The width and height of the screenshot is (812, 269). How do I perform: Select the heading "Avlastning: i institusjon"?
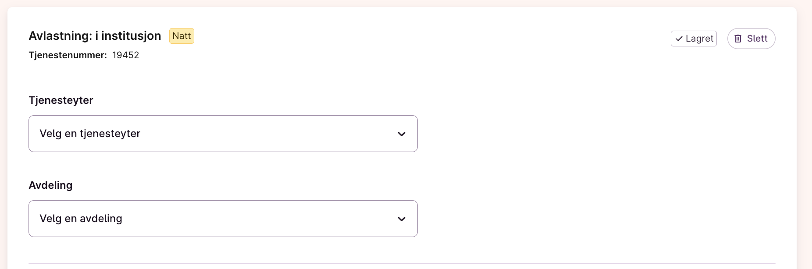(95, 36)
